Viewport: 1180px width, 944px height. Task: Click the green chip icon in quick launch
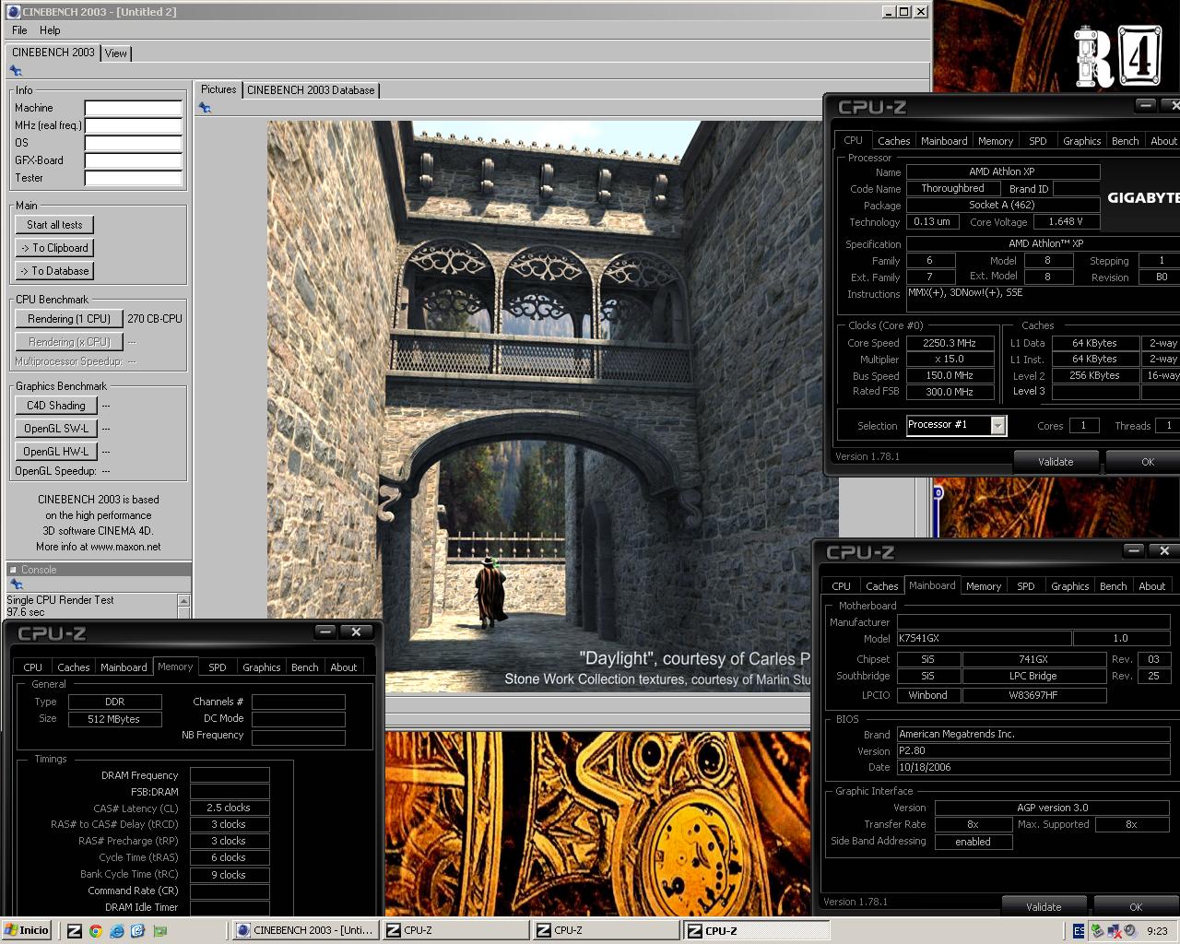[x=159, y=930]
